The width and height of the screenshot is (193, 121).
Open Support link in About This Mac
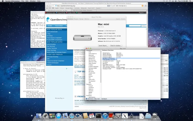[x=118, y=19]
